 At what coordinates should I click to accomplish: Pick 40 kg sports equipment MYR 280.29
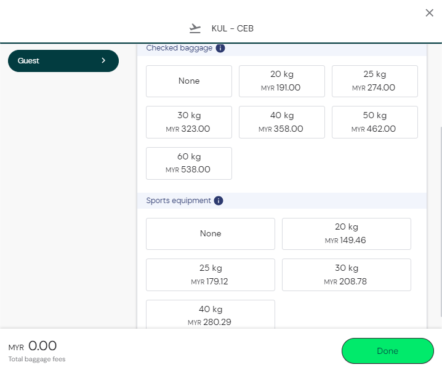tap(211, 314)
